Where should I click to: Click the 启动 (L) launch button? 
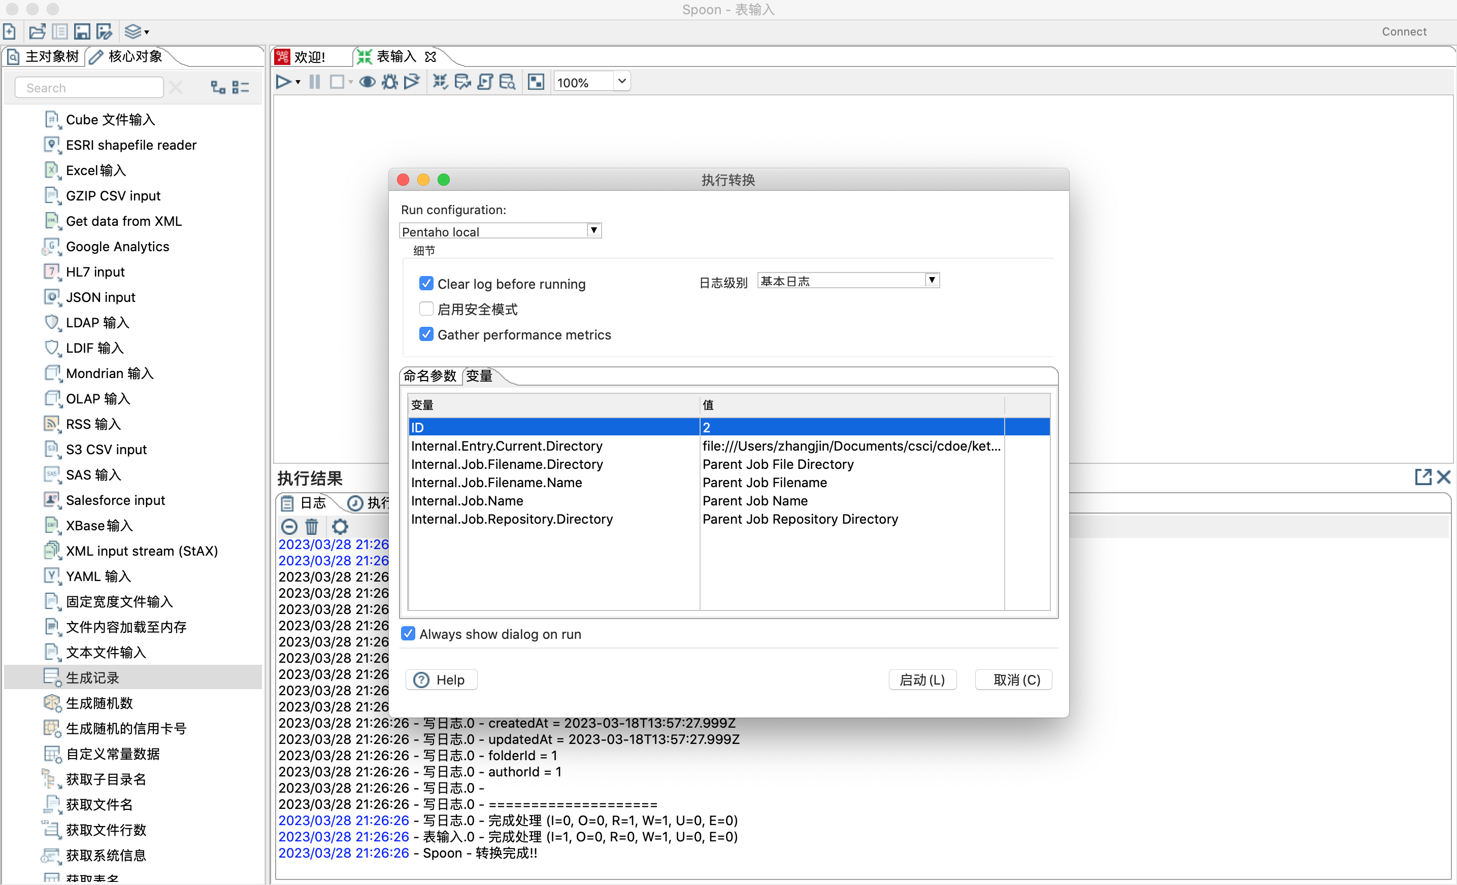coord(922,680)
